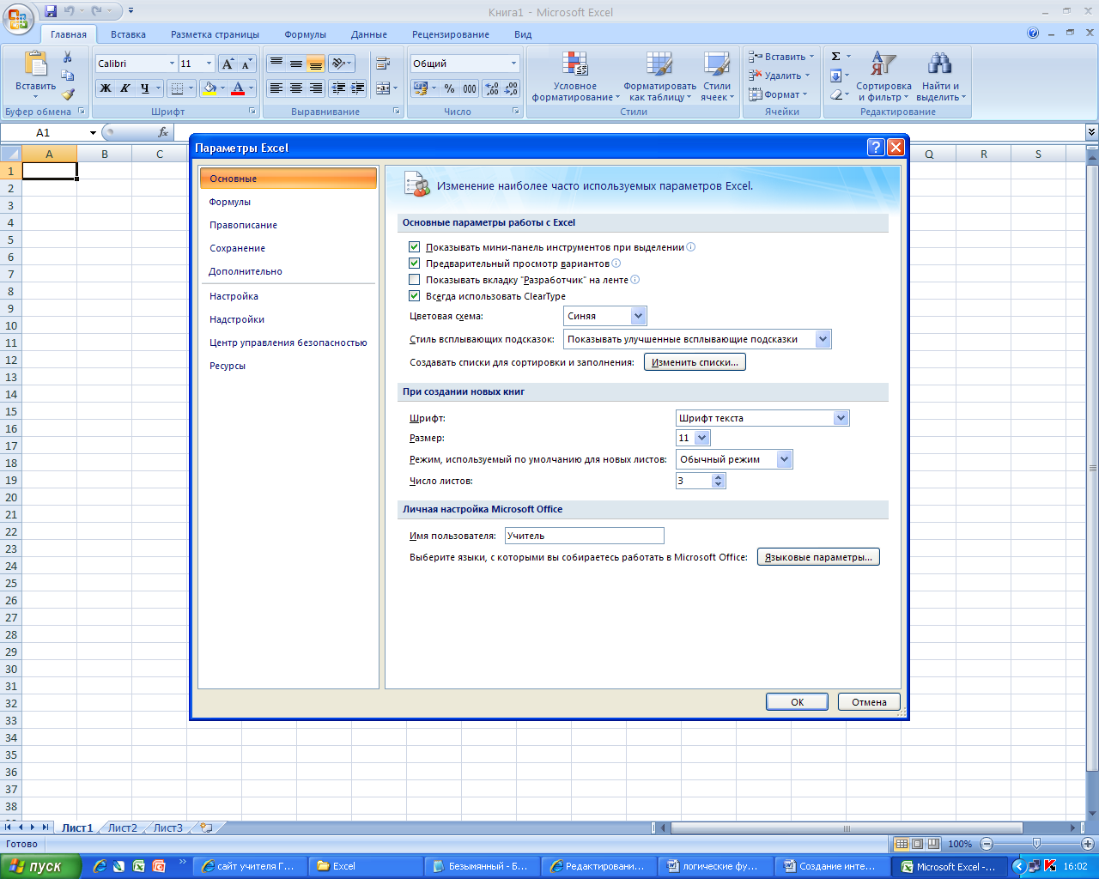Open Найти и выделить binoculars menu
The width and height of the screenshot is (1099, 879).
click(x=940, y=76)
